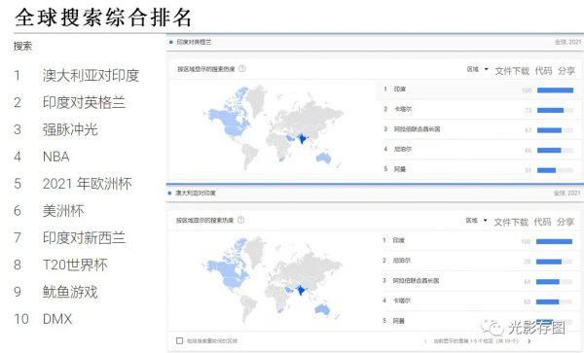Select 印度对新西兰 in the ranking list
This screenshot has width=584, height=353.
tap(84, 238)
